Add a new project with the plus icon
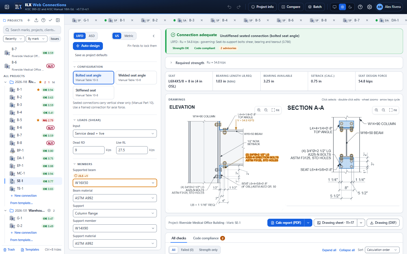The width and height of the screenshot is (407, 254). coord(29,20)
